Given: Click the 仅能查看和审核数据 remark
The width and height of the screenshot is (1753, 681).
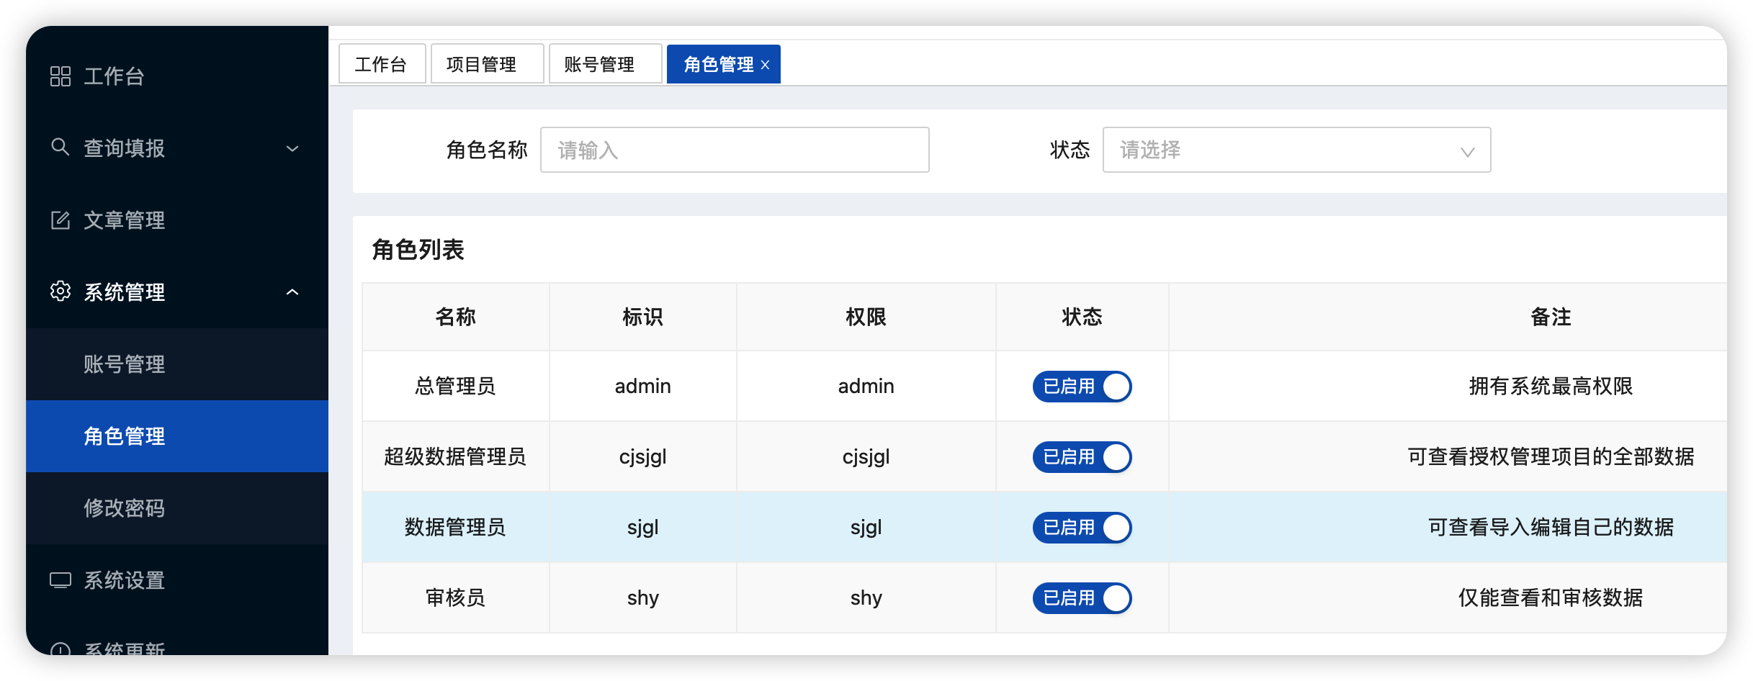Looking at the screenshot, I should pos(1551,598).
